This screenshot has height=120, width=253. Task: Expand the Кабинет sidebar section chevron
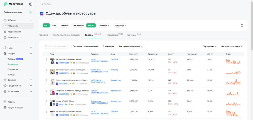point(31,20)
